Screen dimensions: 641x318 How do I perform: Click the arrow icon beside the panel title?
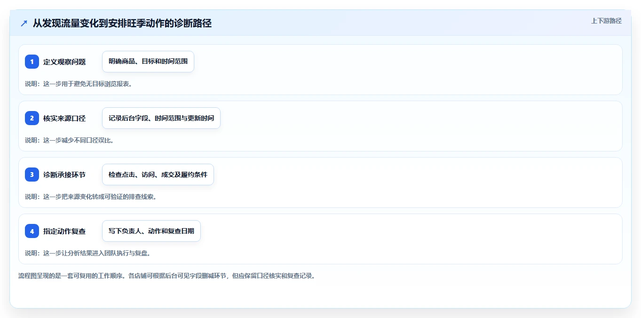coord(24,24)
